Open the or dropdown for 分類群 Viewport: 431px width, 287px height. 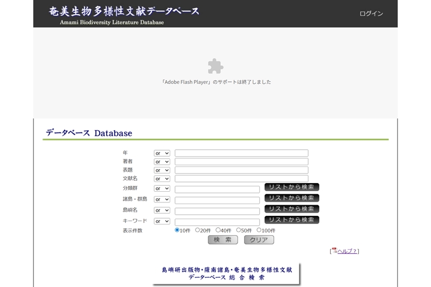[x=162, y=188]
